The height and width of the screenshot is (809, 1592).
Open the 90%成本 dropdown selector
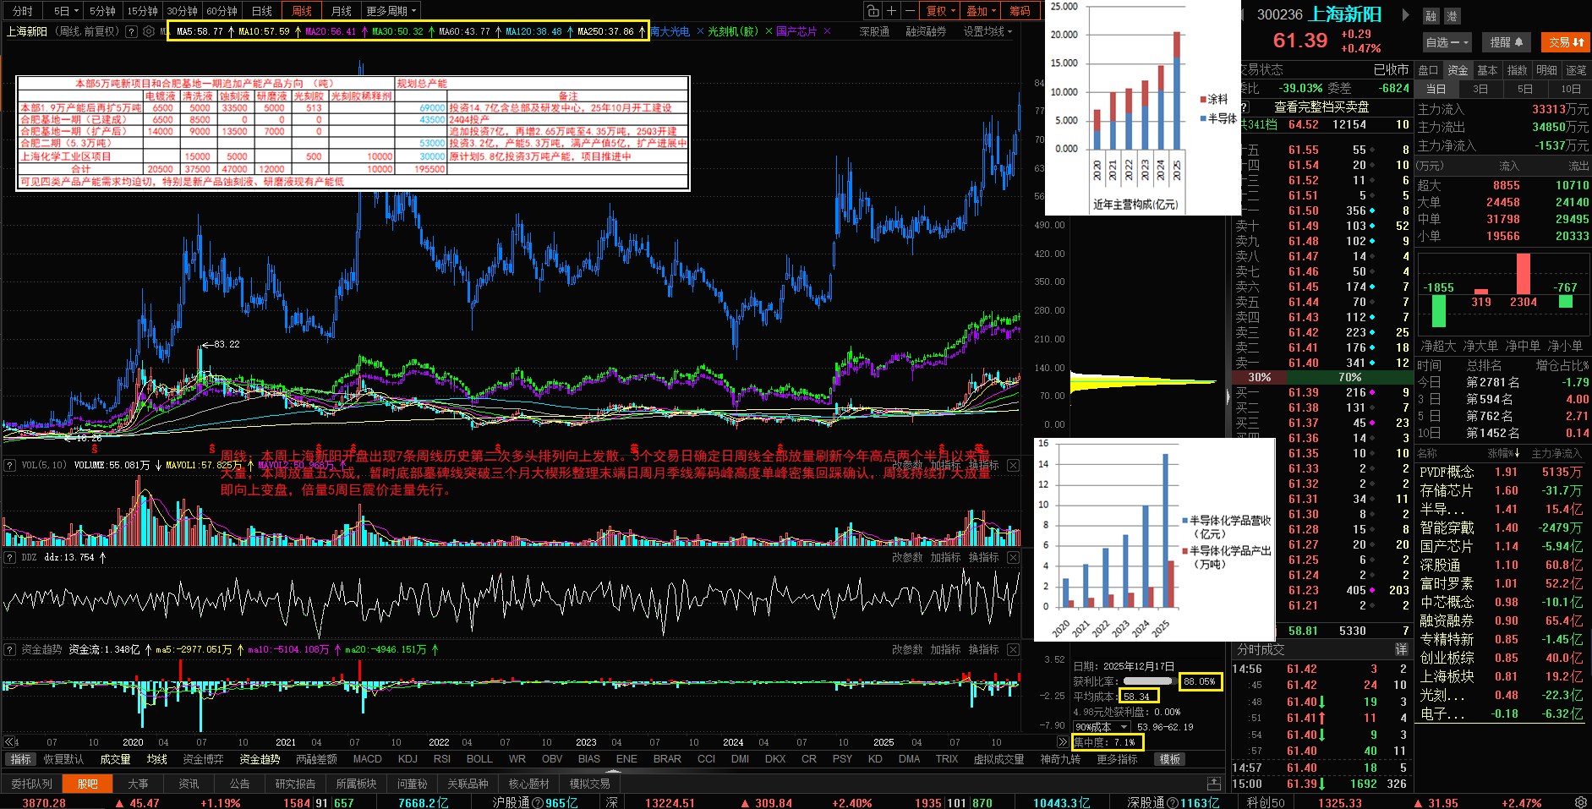[x=1101, y=727]
